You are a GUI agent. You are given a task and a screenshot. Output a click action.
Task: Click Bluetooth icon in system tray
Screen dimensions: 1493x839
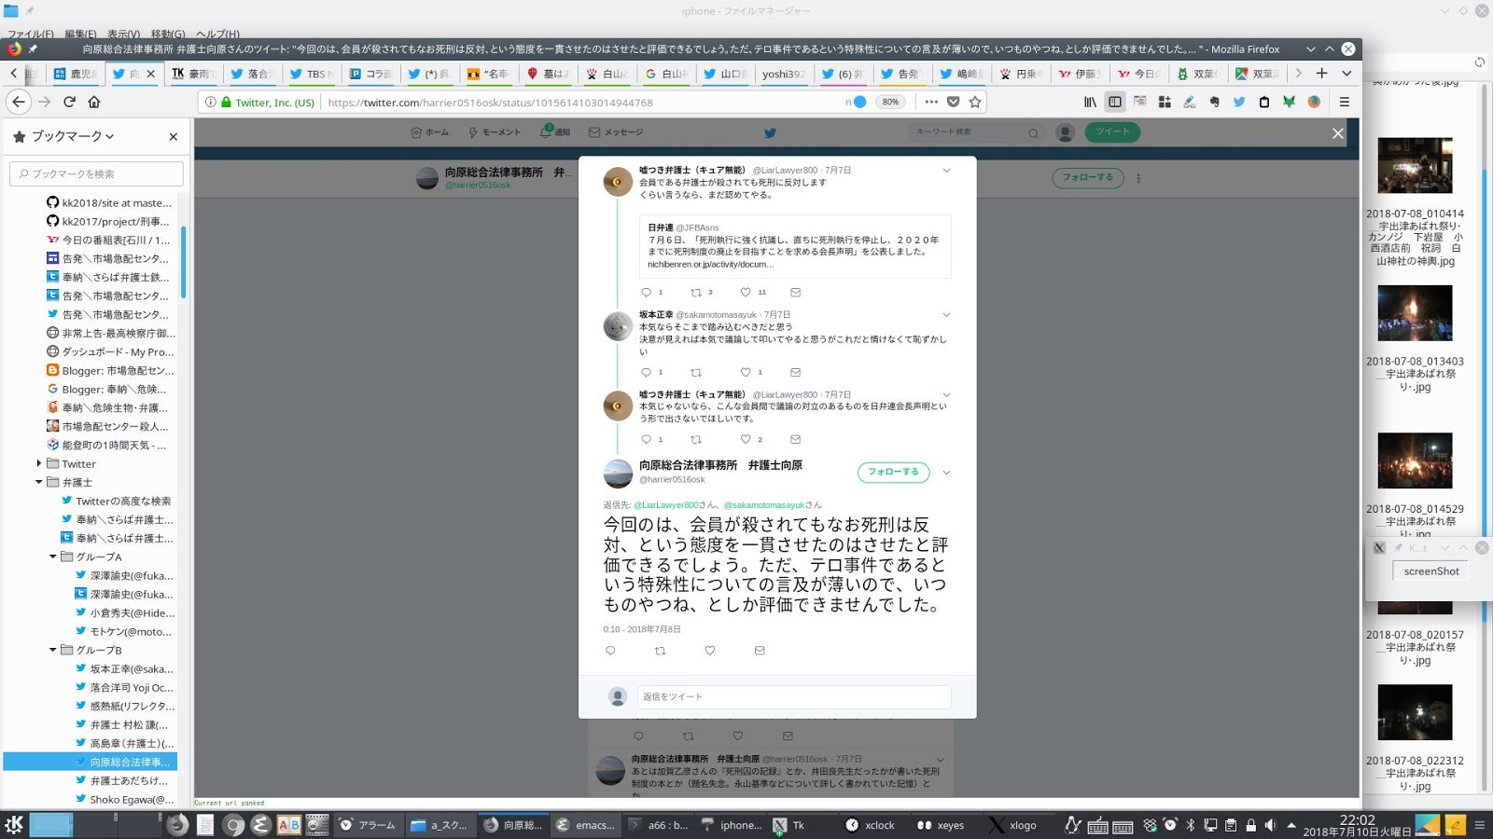click(1191, 825)
